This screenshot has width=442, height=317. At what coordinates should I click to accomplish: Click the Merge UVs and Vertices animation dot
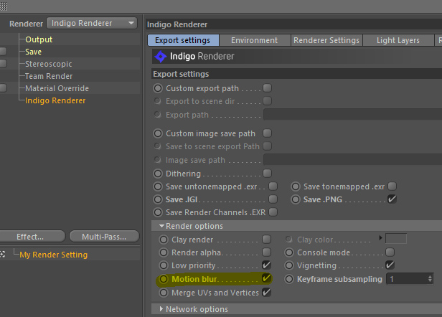(164, 293)
